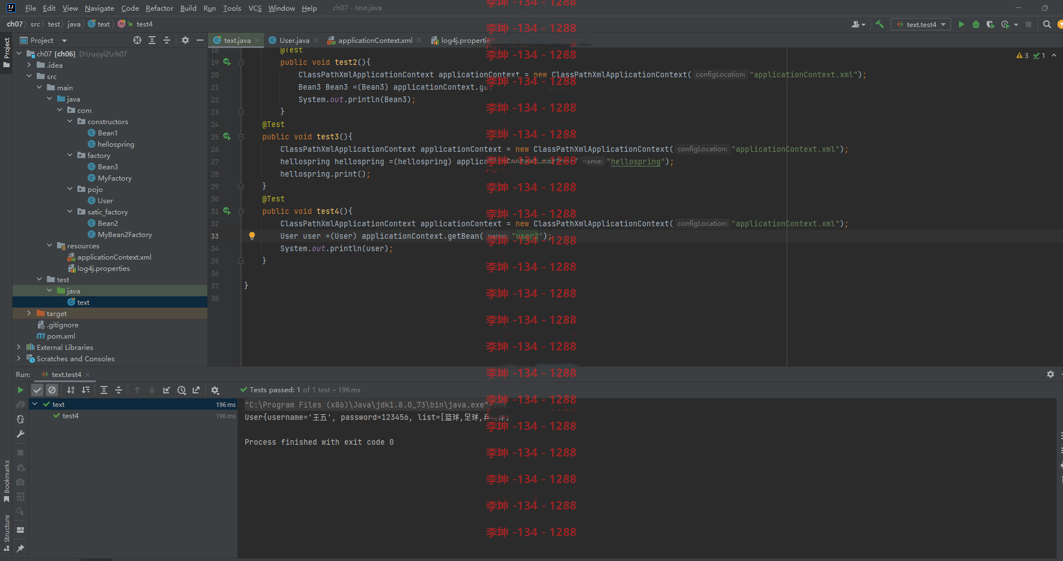This screenshot has width=1063, height=561.
Task: Switch to User.java tab
Action: pyautogui.click(x=293, y=40)
